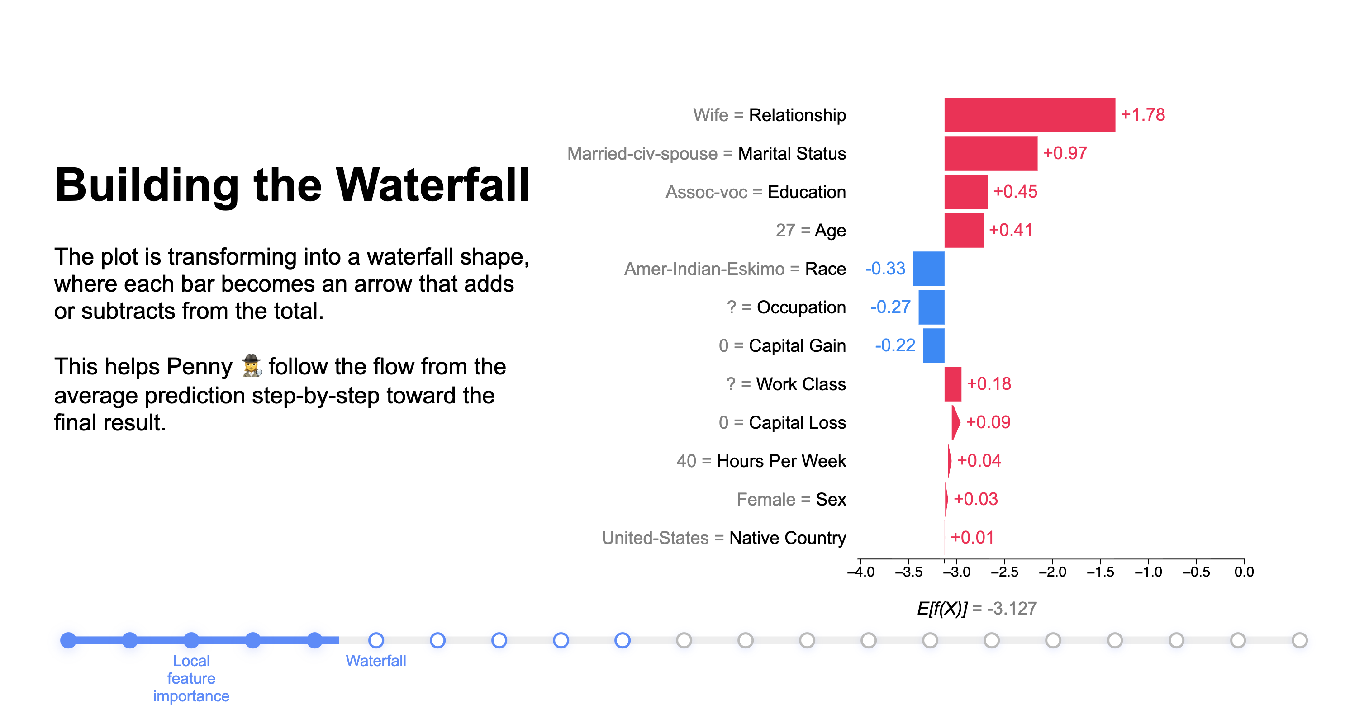
Task: Click the Education bar showing +0.45
Action: tap(965, 192)
